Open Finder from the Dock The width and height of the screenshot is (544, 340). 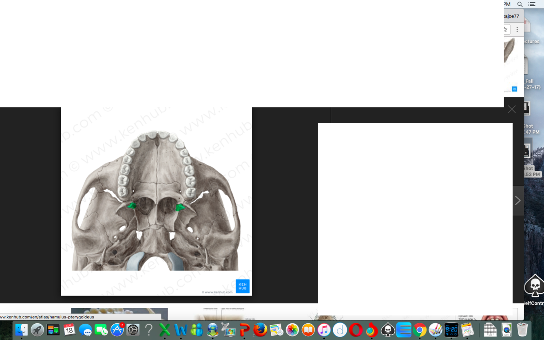[x=21, y=329]
